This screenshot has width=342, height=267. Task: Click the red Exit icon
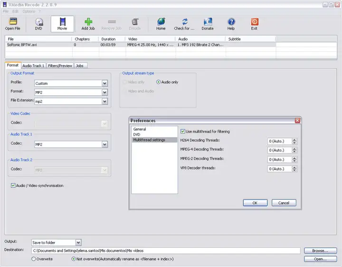click(254, 24)
